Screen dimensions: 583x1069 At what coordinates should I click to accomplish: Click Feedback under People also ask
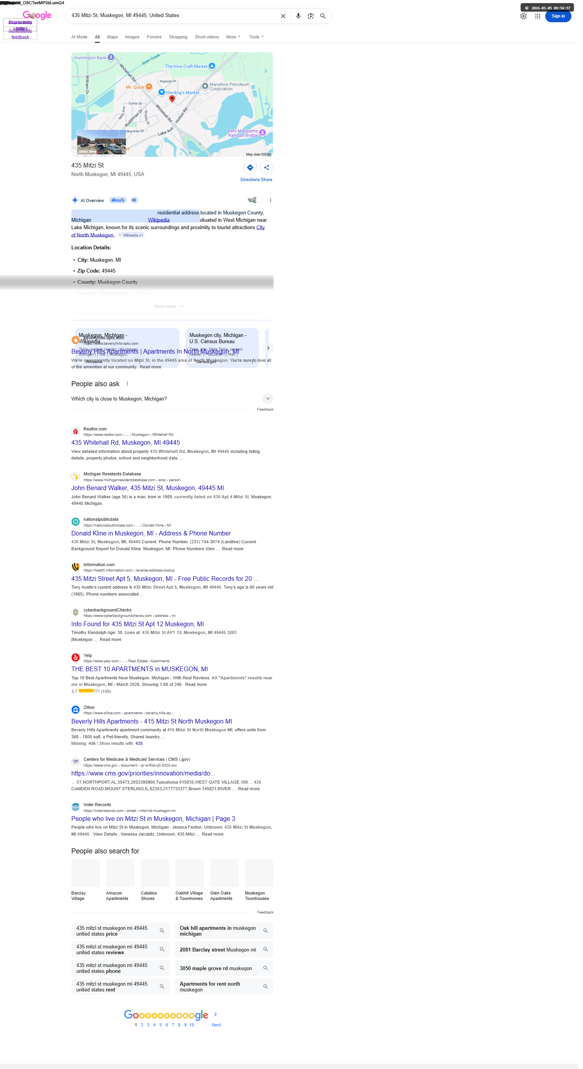coord(265,409)
